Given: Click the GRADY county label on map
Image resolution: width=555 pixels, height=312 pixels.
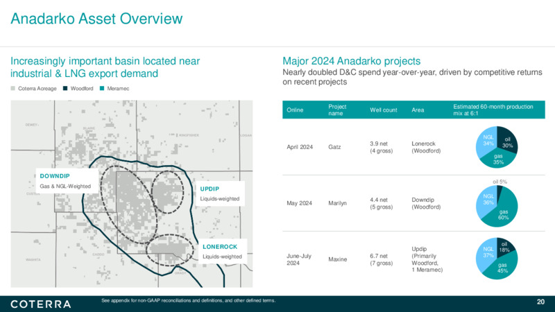Looking at the screenshot, I should point(180,273).
